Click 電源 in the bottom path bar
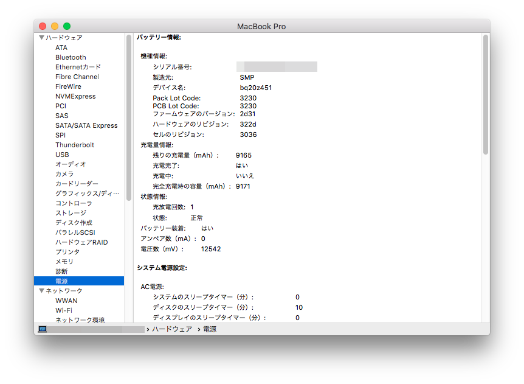 (x=210, y=329)
